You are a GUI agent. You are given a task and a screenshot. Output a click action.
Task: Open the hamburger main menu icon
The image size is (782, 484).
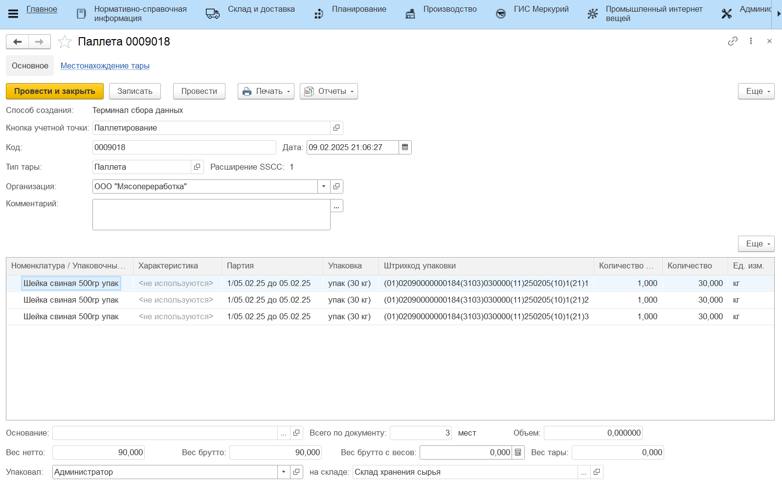tap(13, 14)
